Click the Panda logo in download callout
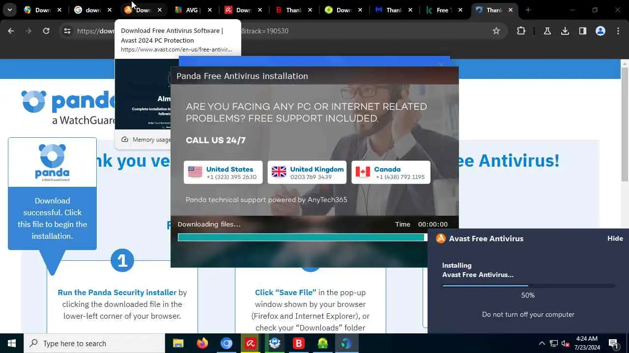This screenshot has height=353, width=629. (x=52, y=162)
